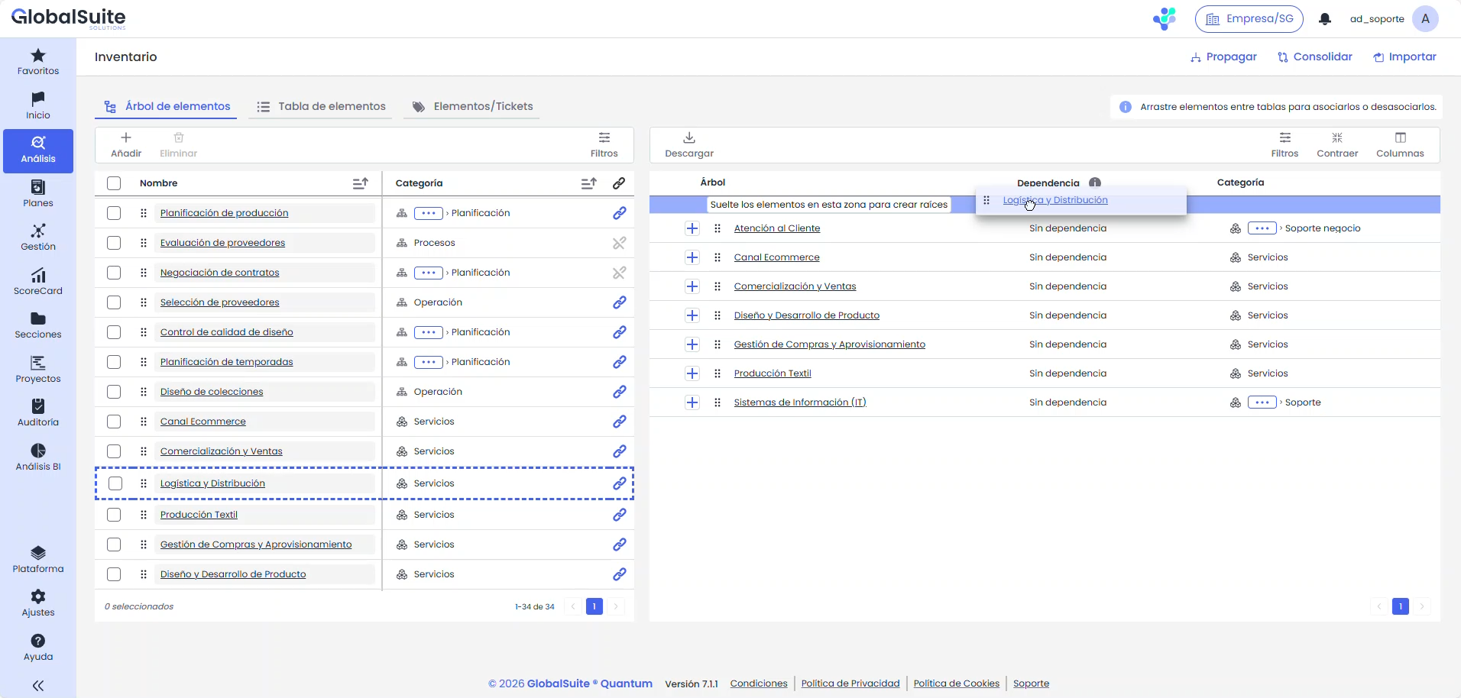
Task: Expand the Producción Textil tree node
Action: [692, 373]
